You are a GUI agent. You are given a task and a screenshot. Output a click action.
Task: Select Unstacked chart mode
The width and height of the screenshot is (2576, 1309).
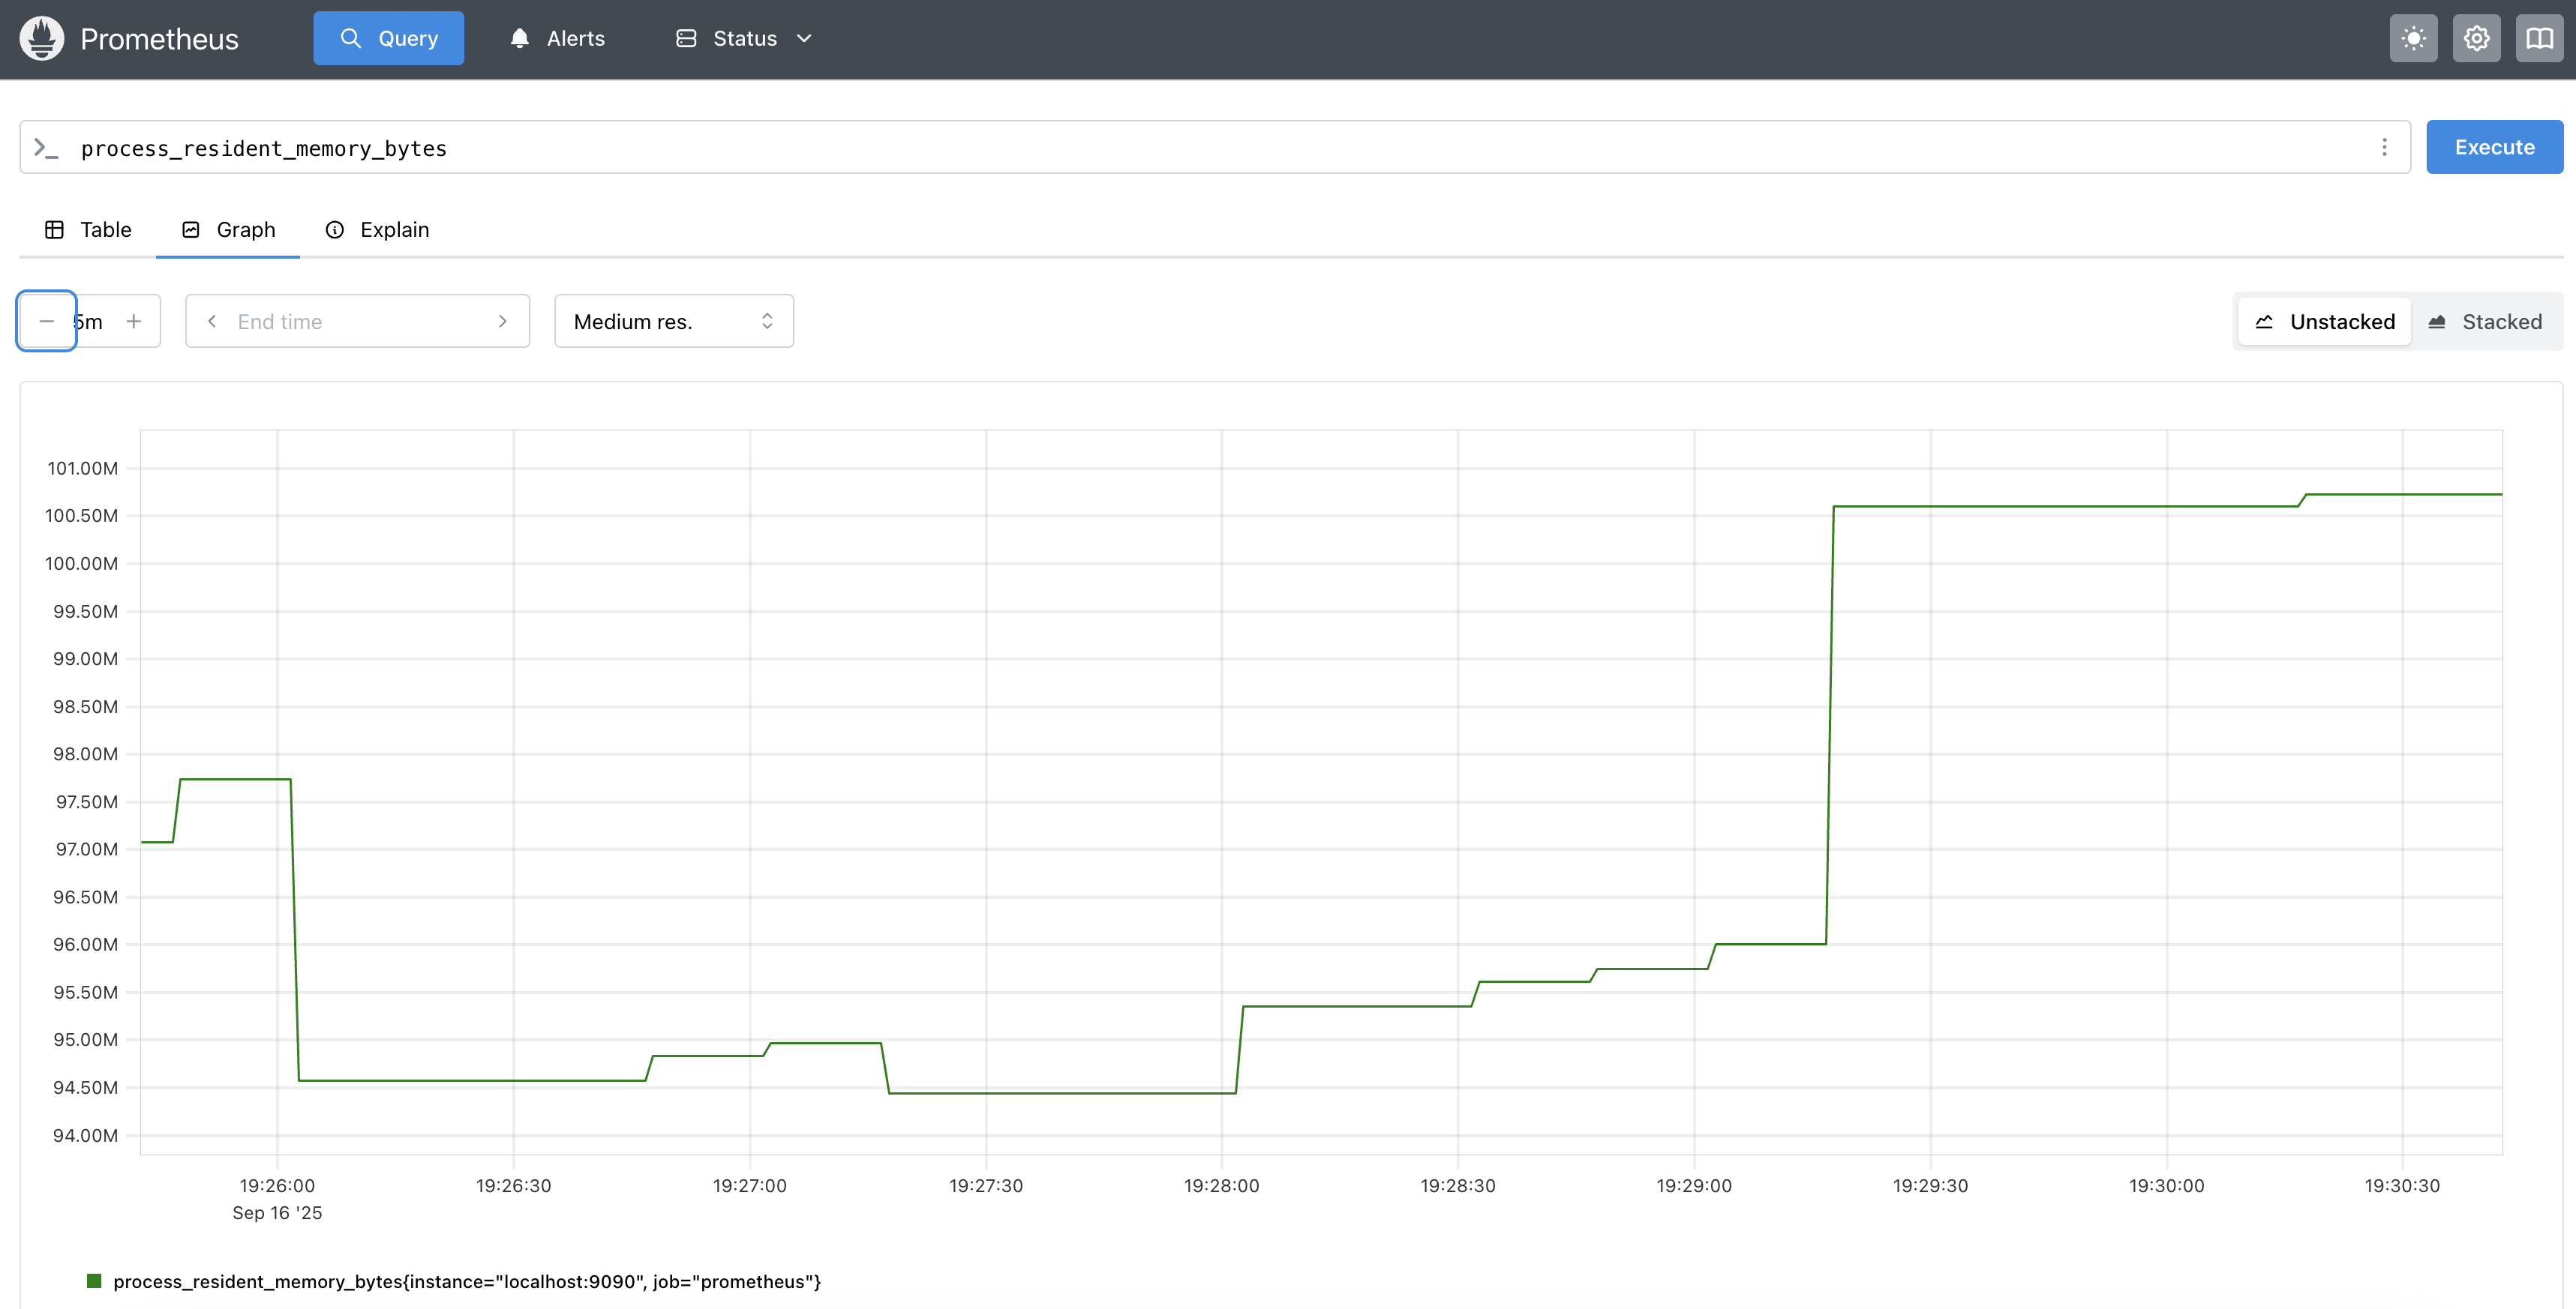tap(2324, 322)
